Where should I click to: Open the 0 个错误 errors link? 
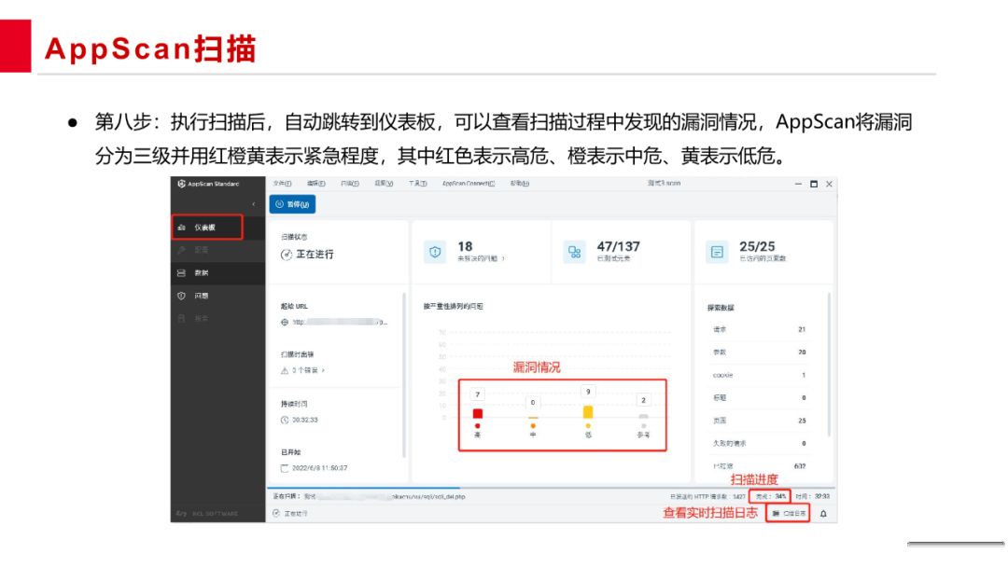click(308, 370)
